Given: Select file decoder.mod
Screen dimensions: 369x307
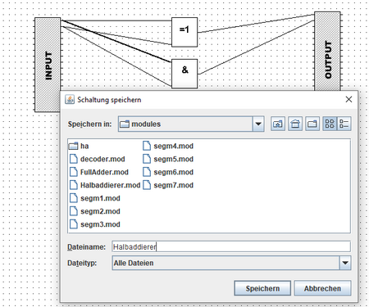Looking at the screenshot, I should point(97,159).
